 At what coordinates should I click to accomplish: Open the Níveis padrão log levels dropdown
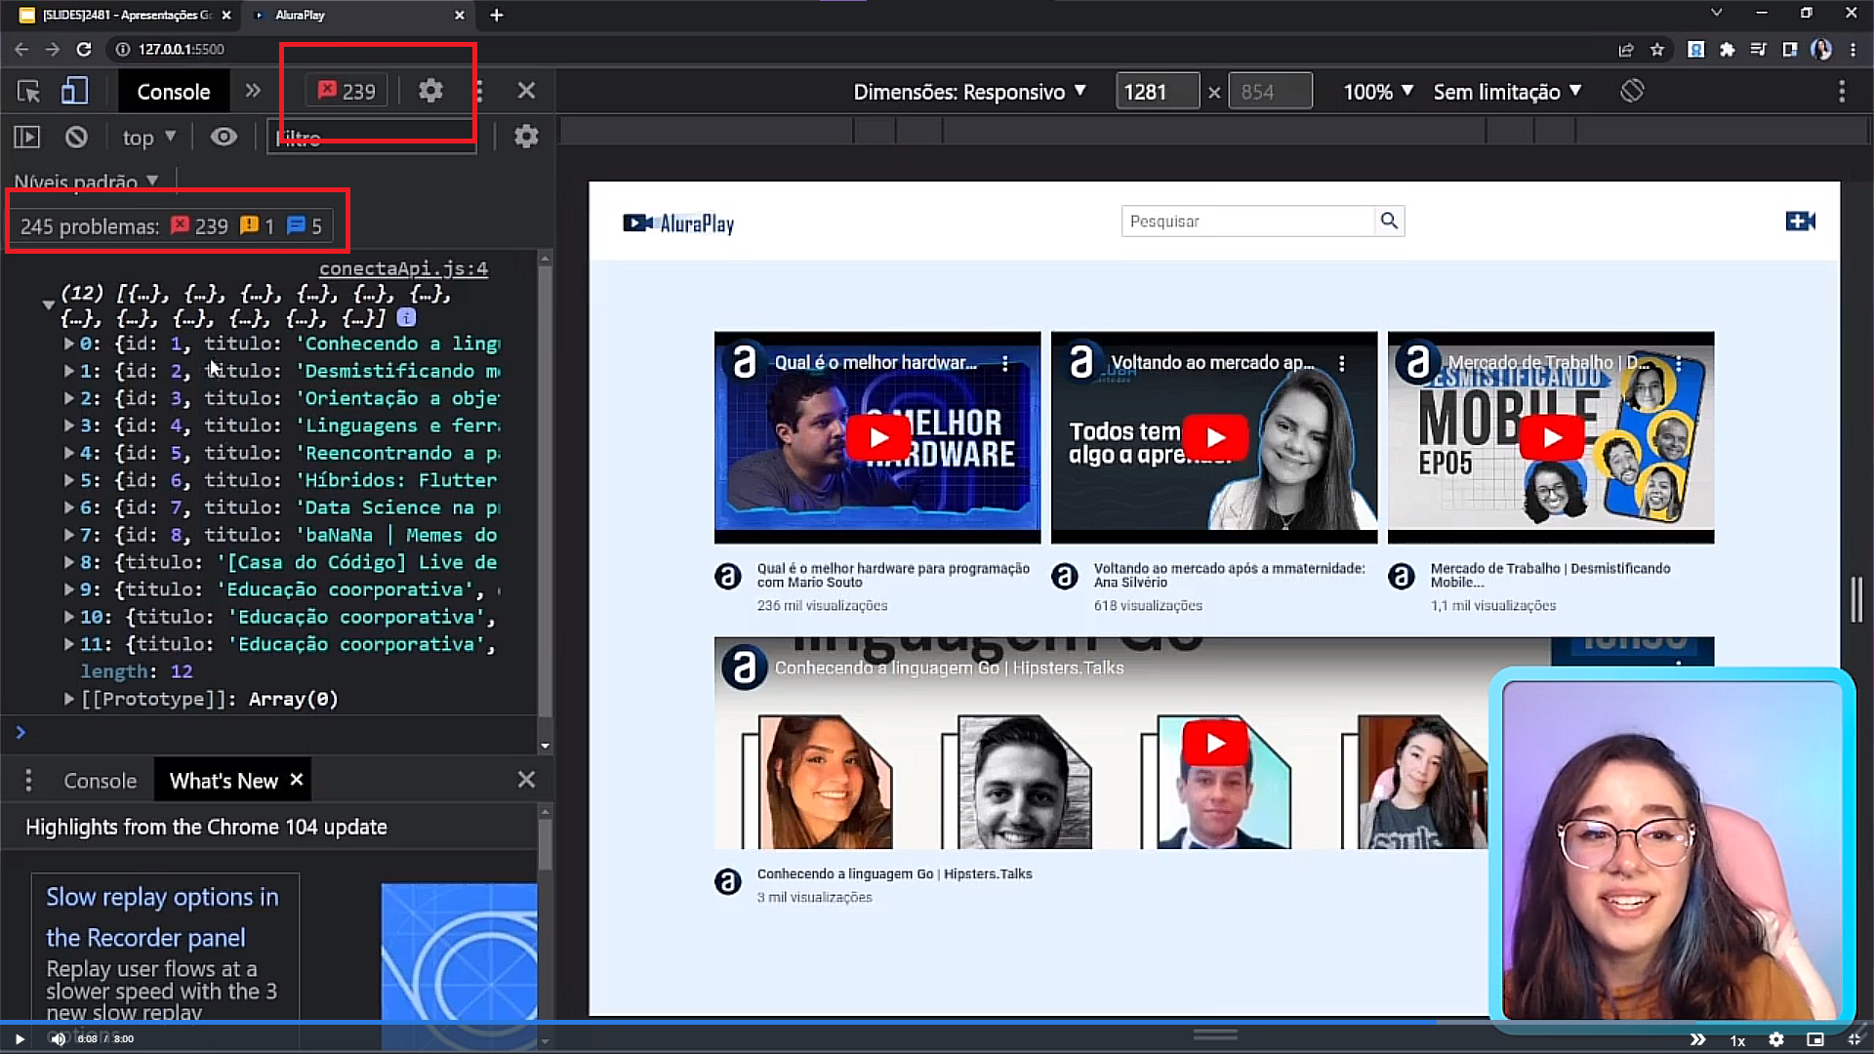86,181
